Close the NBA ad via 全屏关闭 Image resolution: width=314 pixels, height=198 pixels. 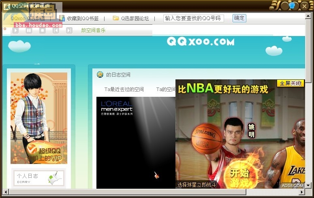291,83
